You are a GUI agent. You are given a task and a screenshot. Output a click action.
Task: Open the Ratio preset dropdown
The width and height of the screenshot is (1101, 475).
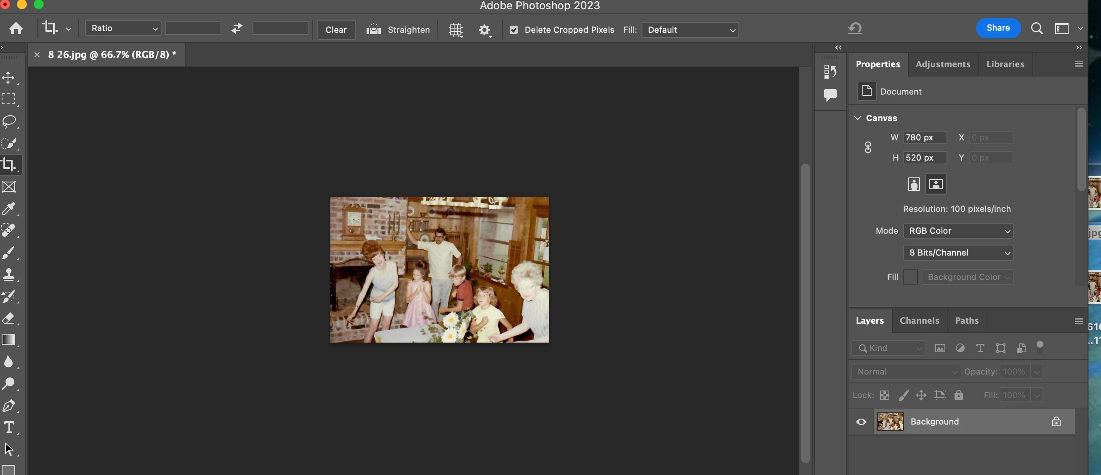(x=123, y=29)
